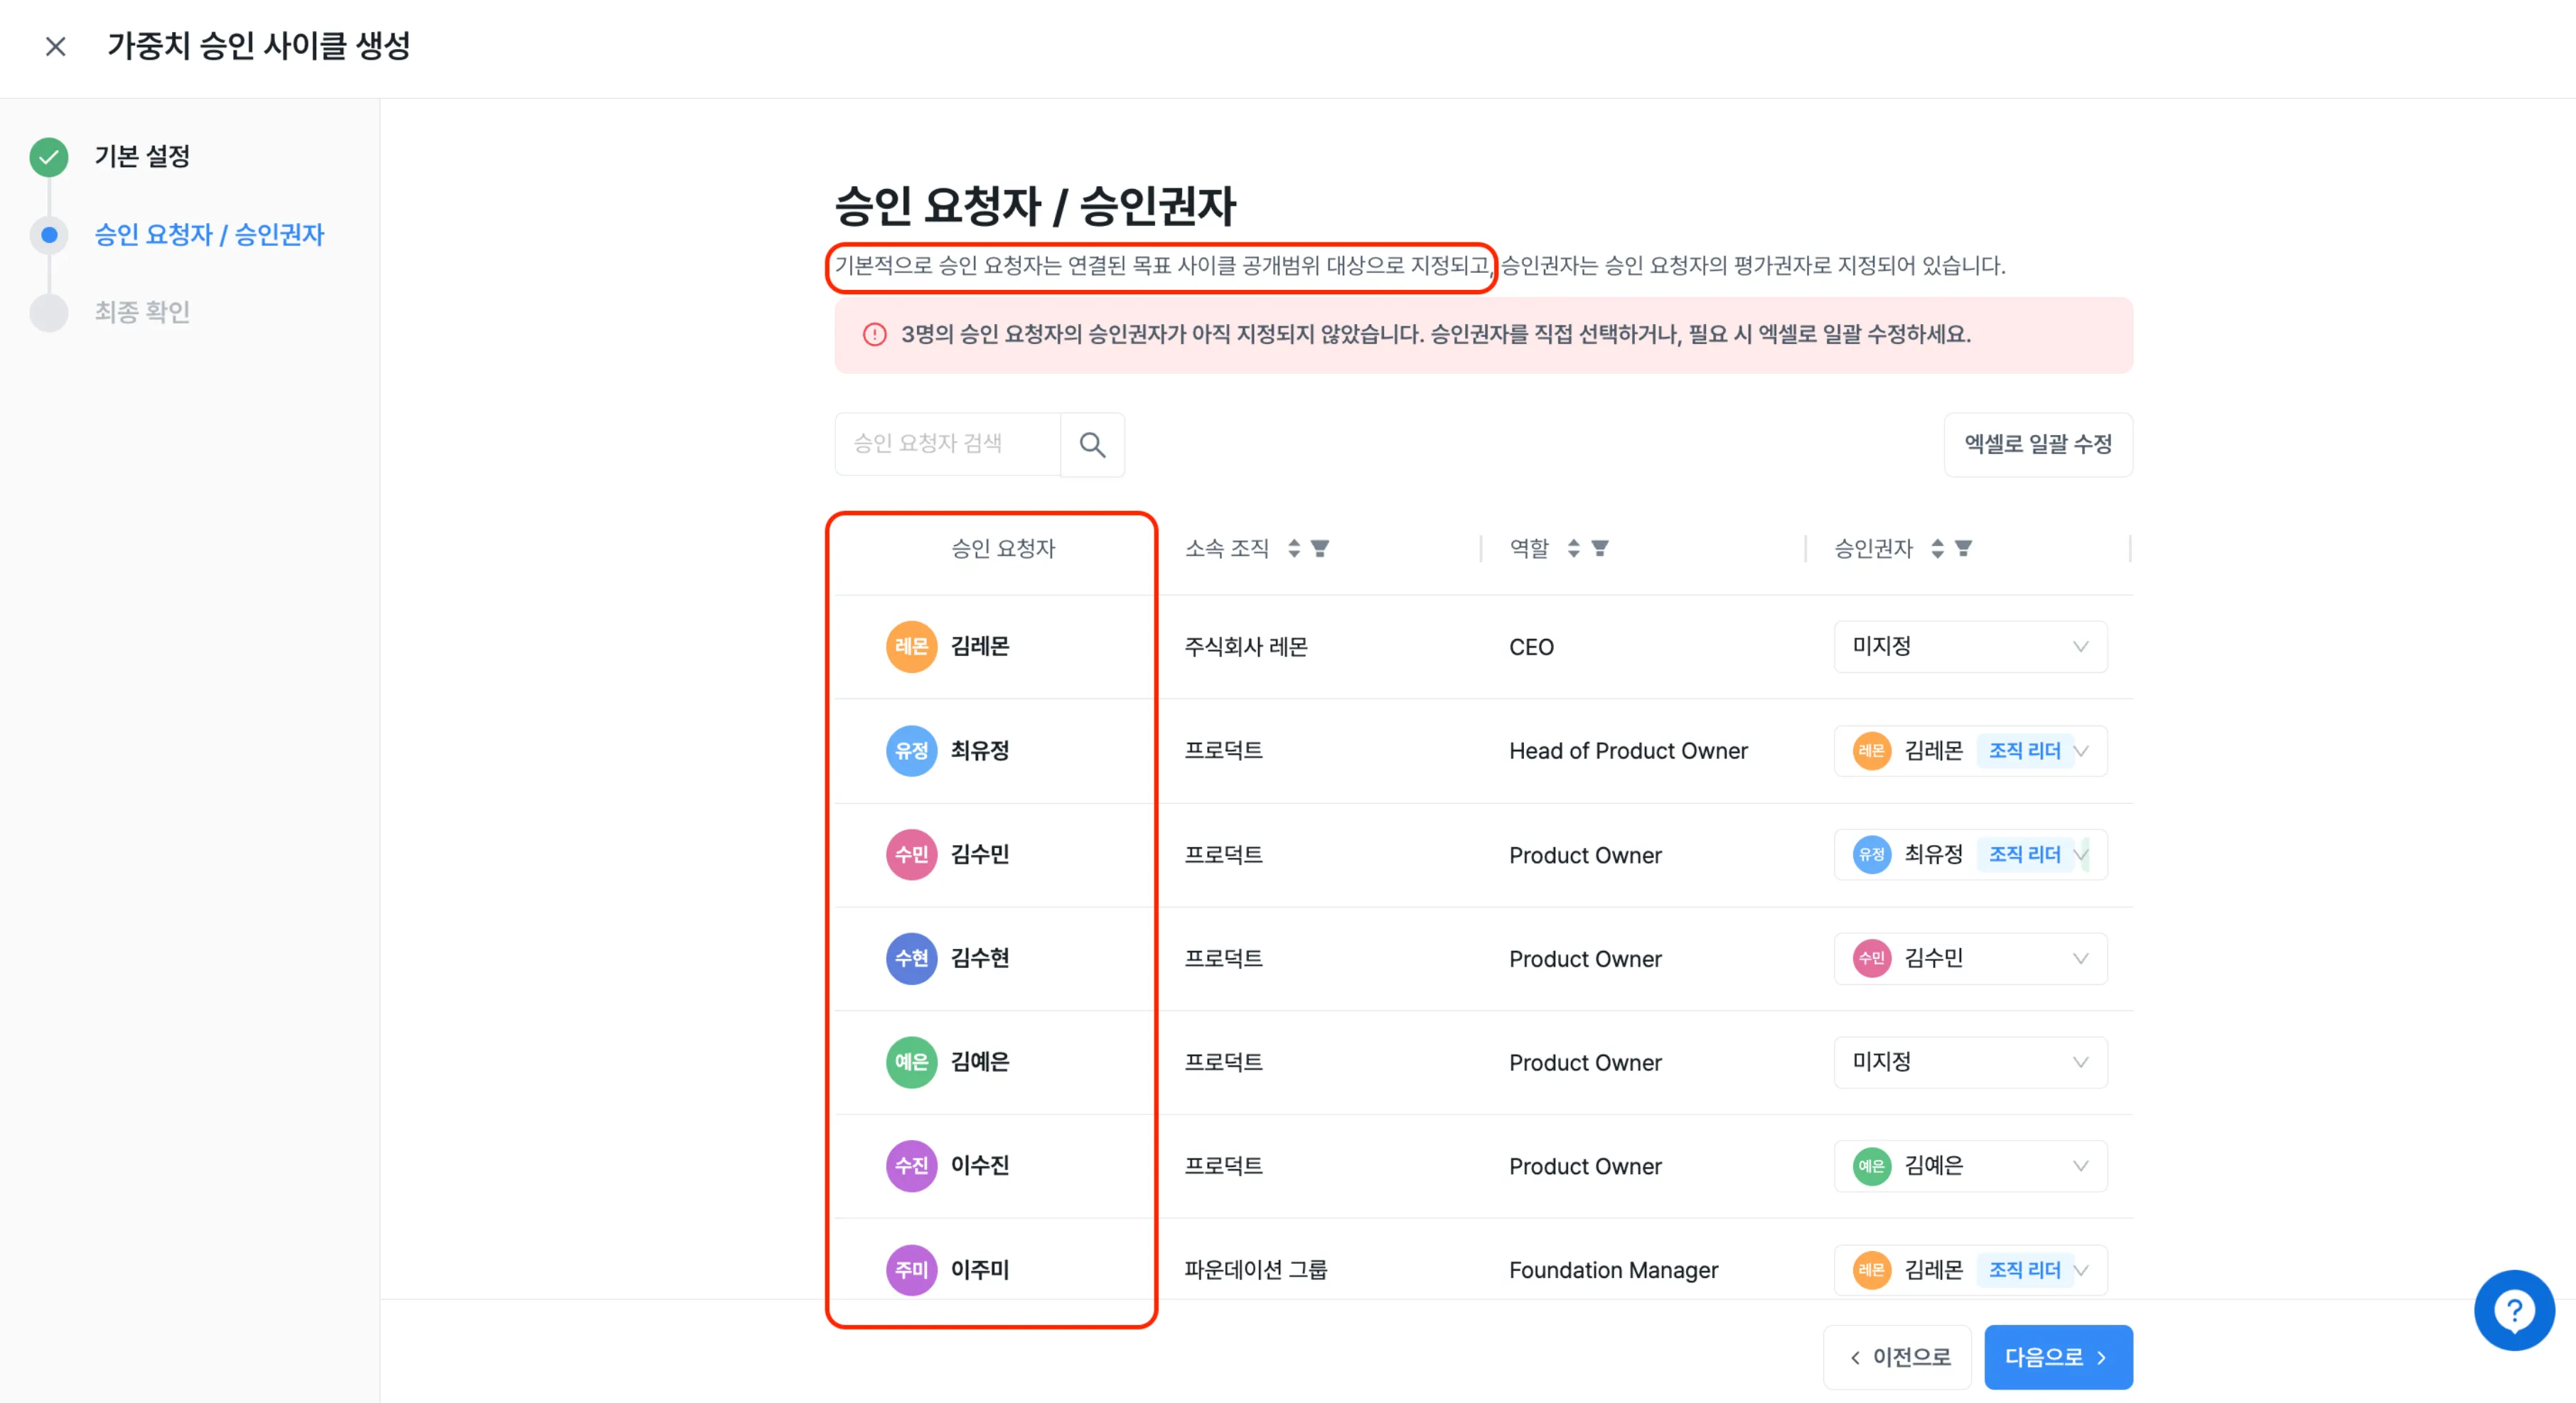Click 다음으로 button

pos(2058,1357)
